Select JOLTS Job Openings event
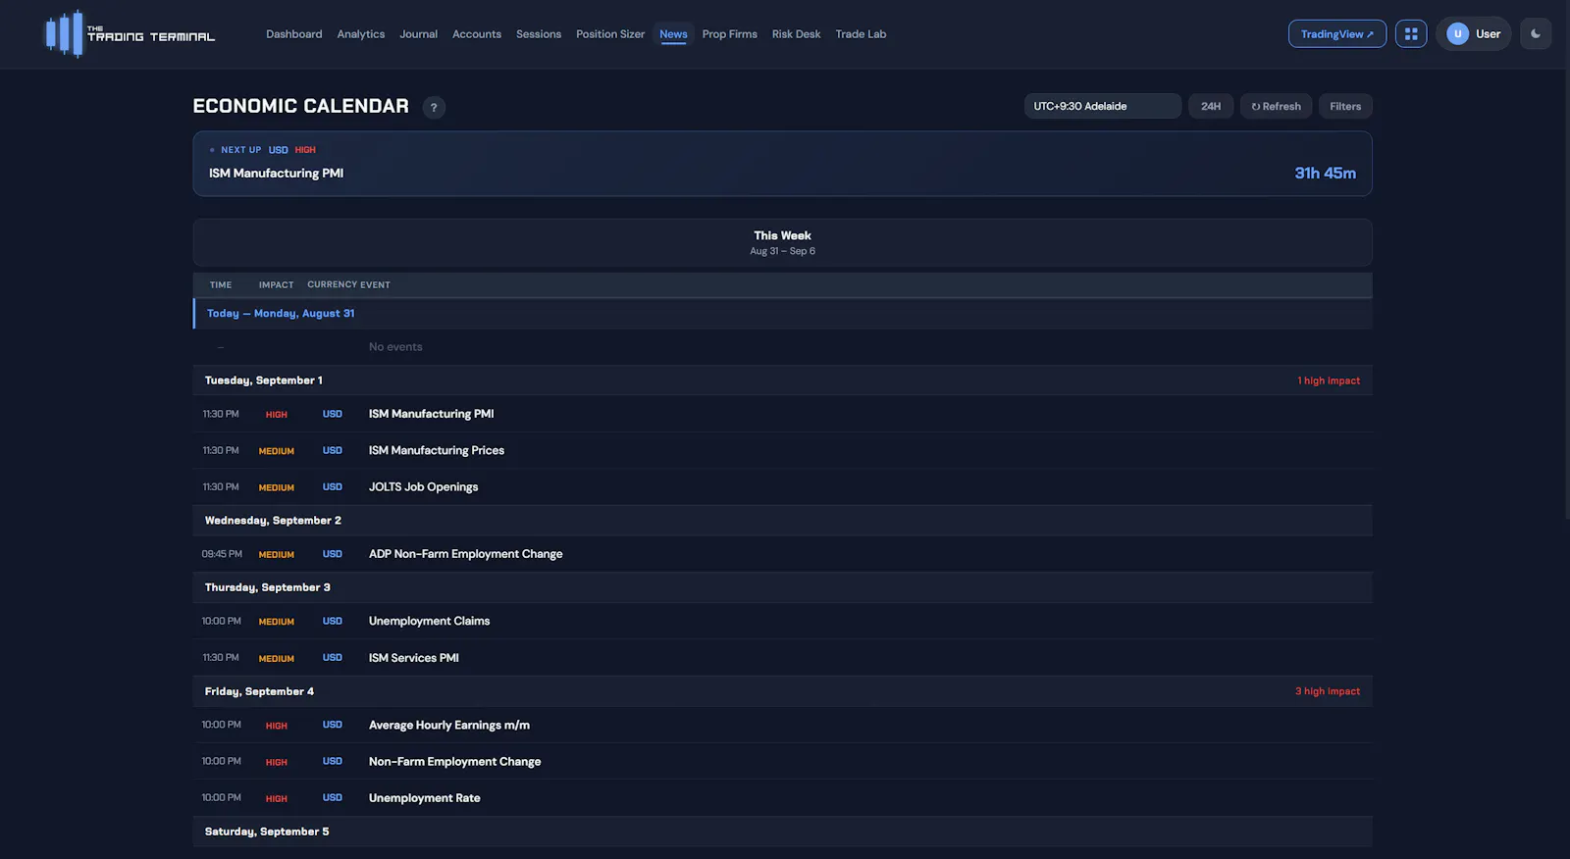This screenshot has height=859, width=1570. coord(782,487)
